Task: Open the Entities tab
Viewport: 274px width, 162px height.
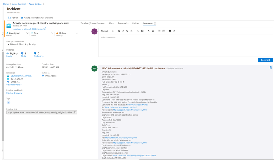Action: click(x=136, y=23)
